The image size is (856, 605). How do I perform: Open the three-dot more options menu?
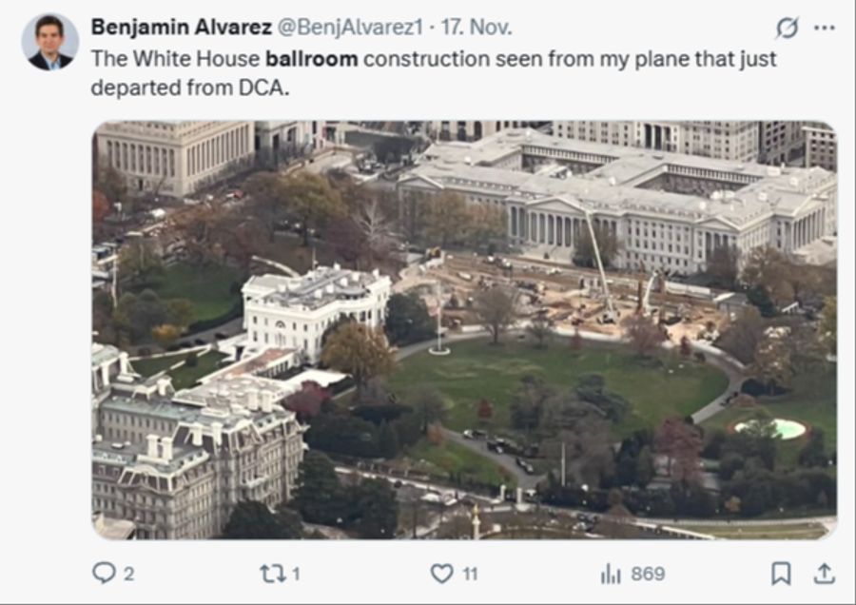point(824,28)
